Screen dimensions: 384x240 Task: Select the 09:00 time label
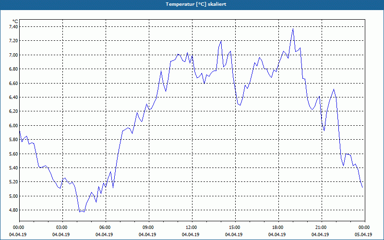coord(149,228)
